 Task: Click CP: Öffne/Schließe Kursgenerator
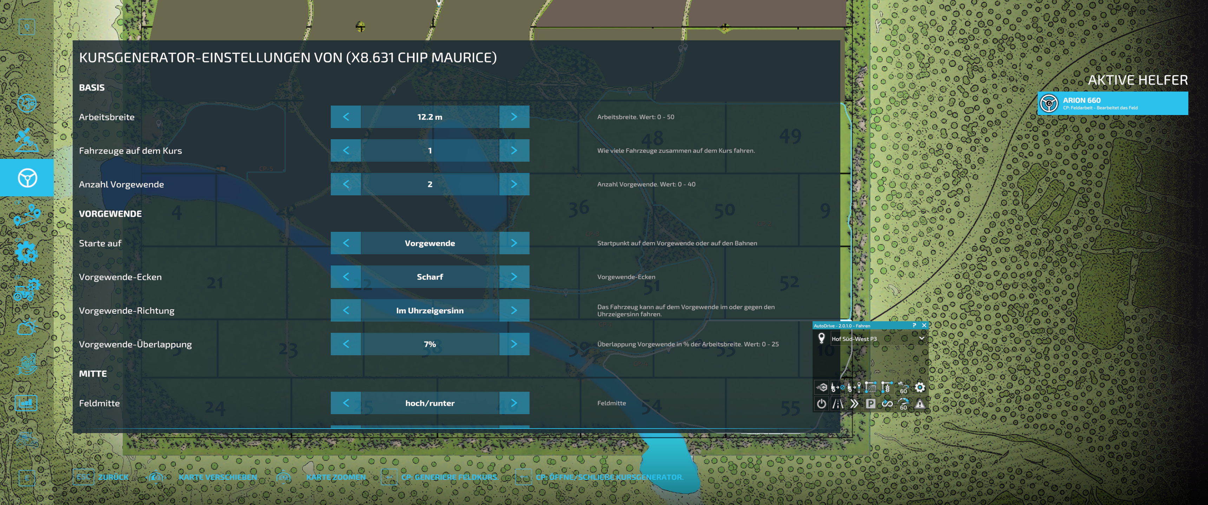point(610,477)
